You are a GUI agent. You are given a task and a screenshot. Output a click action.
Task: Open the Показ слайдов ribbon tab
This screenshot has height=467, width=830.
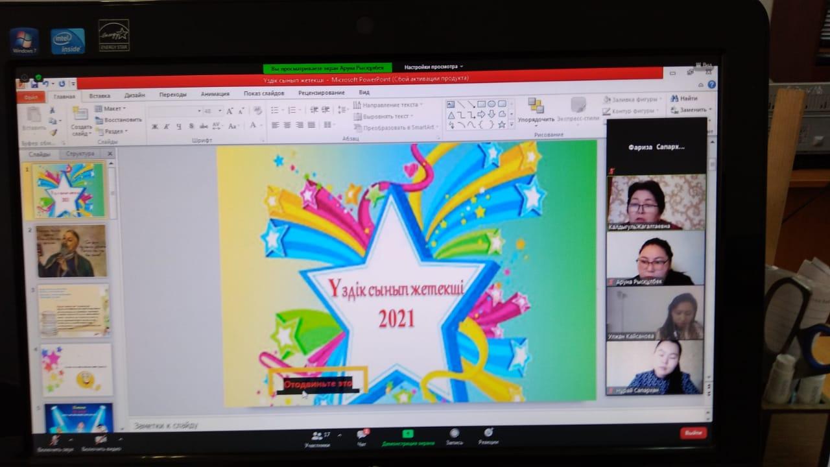point(265,93)
